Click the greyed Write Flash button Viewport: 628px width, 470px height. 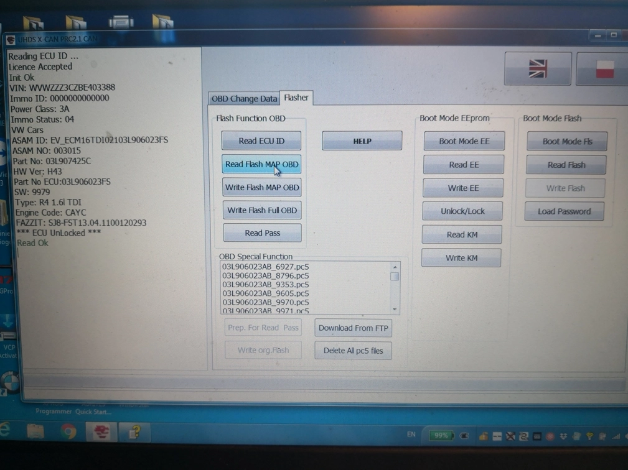coord(565,188)
